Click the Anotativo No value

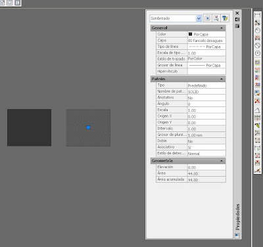coord(206,98)
